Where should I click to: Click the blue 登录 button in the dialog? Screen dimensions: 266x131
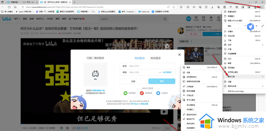coord(162,81)
